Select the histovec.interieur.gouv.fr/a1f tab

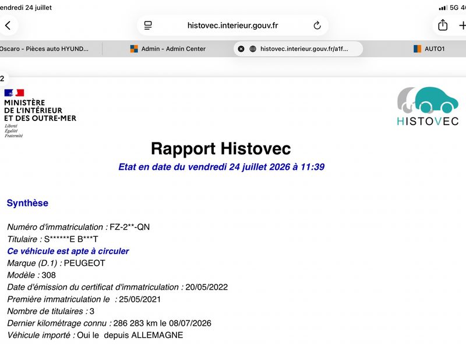(298, 49)
